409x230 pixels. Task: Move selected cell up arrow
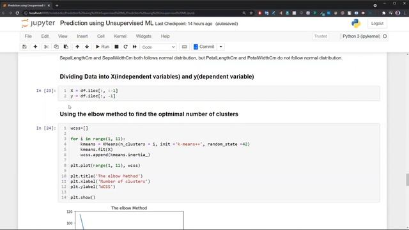coord(77,47)
